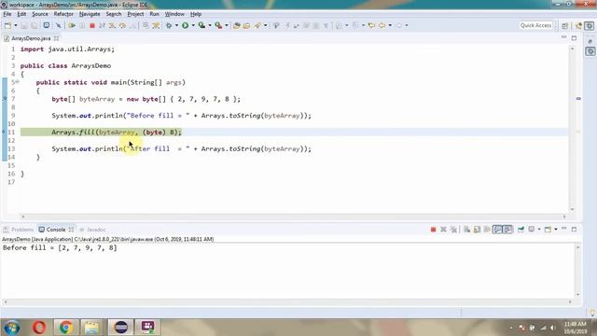The image size is (597, 336).
Task: Toggle Show Console on Standard Error
Action: click(507, 230)
